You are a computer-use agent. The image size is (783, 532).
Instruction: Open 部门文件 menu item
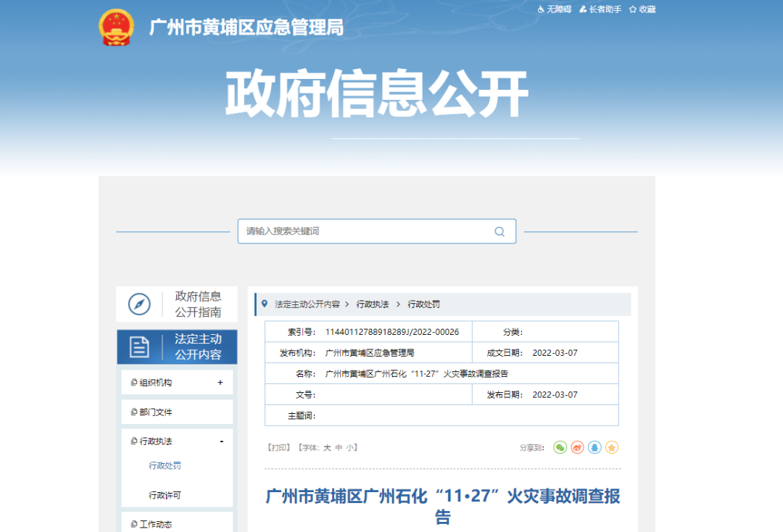(x=156, y=412)
